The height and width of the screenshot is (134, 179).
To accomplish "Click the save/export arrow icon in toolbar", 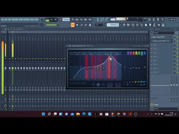I will click(x=163, y=25).
